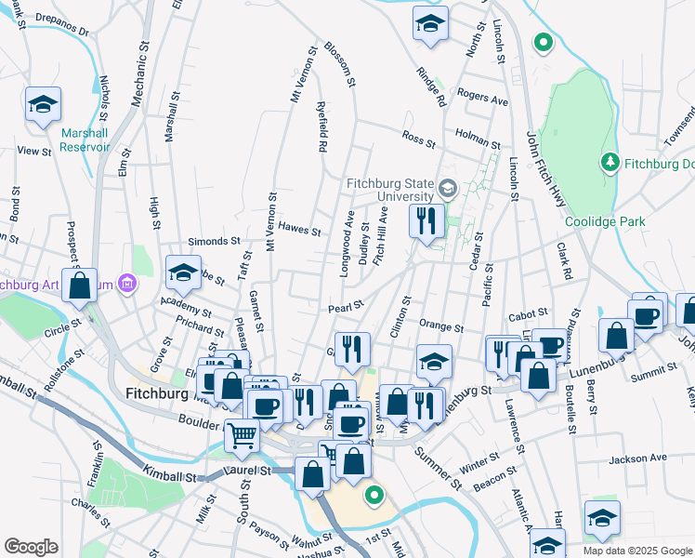Open the purple Fitchburg Art Museum icon
The width and height of the screenshot is (695, 558).
click(127, 283)
